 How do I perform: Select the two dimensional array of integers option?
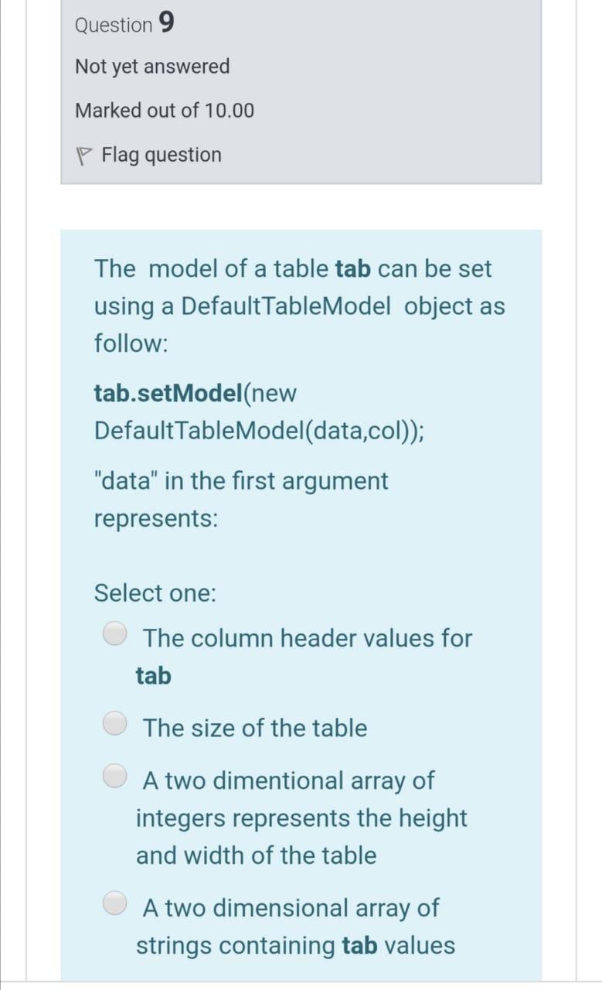click(x=114, y=777)
